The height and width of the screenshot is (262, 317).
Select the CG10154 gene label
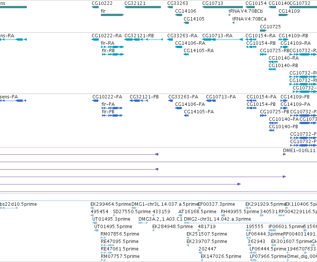(256, 3)
